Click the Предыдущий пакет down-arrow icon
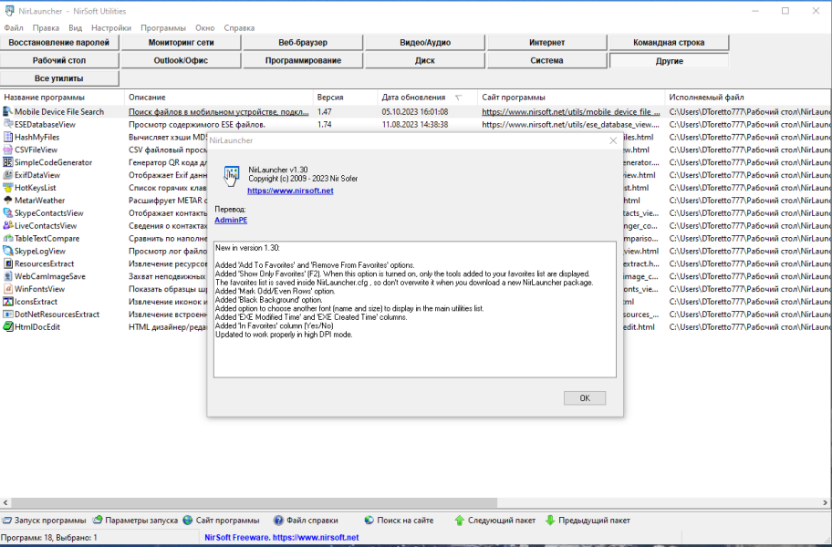Screen dimensions: 832x547 (550, 521)
